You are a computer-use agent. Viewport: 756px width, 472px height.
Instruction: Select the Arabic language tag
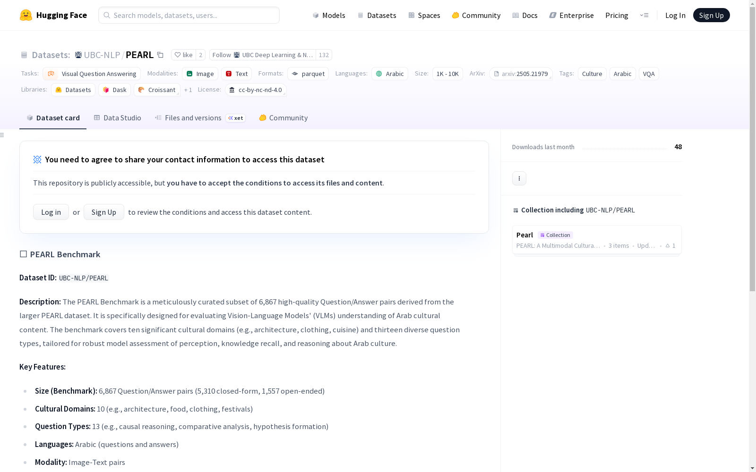coord(390,74)
